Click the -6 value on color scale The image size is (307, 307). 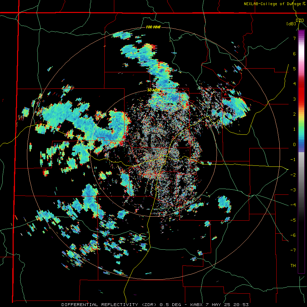293,235
